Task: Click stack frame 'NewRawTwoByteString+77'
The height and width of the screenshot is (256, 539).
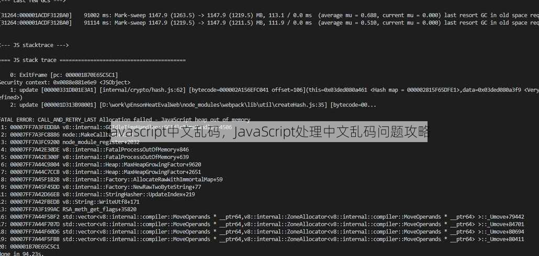Action: click(132, 187)
